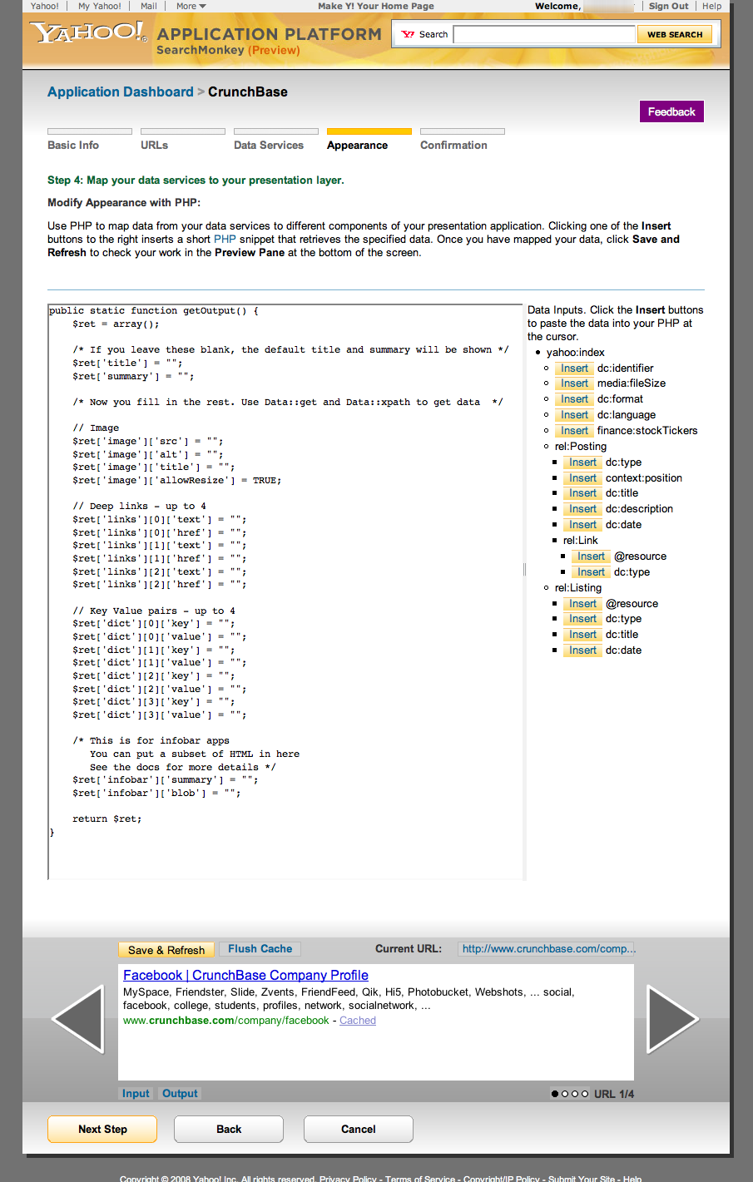Insert dc:type under rel:Link
Viewport: 753px width, 1182px height.
(591, 572)
